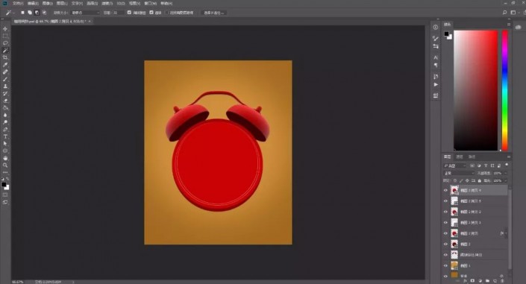Viewport: 526px width, 284px height.
Task: Hide the top selected layer's eye icon
Action: (x=445, y=190)
